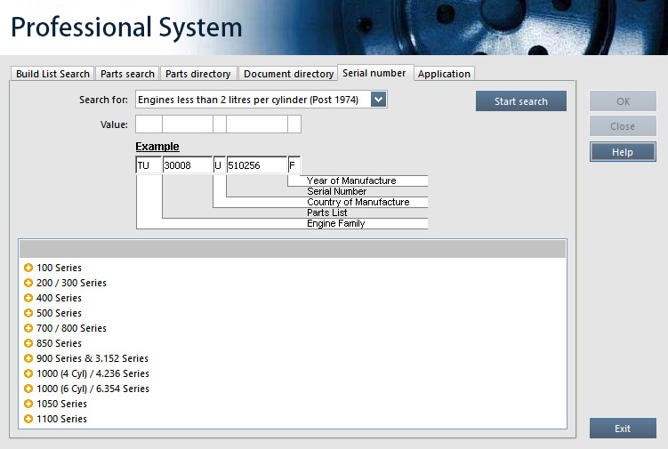Expand the 1050 Series plus icon
The height and width of the screenshot is (449, 668).
(x=28, y=404)
